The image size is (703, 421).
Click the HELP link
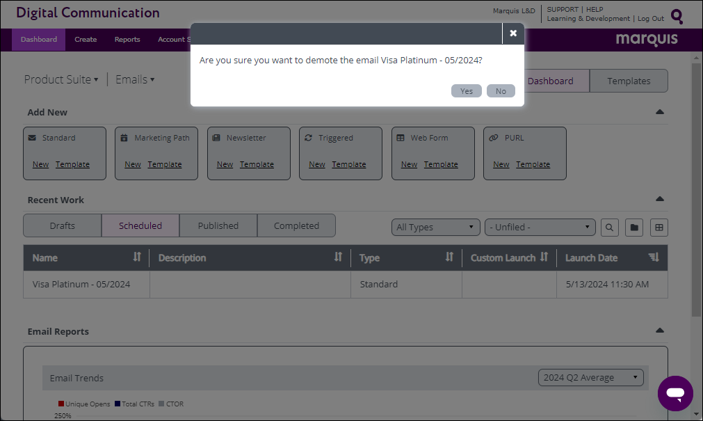595,10
